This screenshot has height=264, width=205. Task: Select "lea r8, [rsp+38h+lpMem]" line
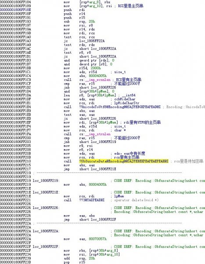click(x=90, y=95)
